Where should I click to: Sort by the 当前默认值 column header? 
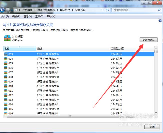[132, 49]
